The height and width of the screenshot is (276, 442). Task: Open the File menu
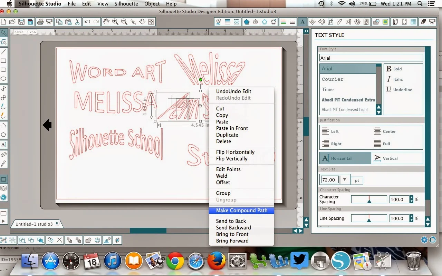71,4
